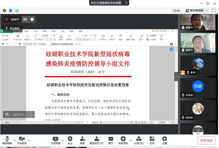Open the 共享屏幕 screen share tool
219x148 pixels.
click(x=55, y=140)
